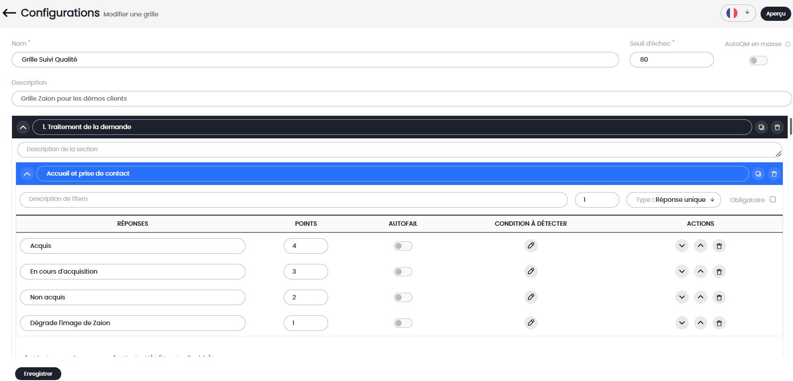This screenshot has height=381, width=793.
Task: Click the Aperçu button
Action: click(775, 14)
